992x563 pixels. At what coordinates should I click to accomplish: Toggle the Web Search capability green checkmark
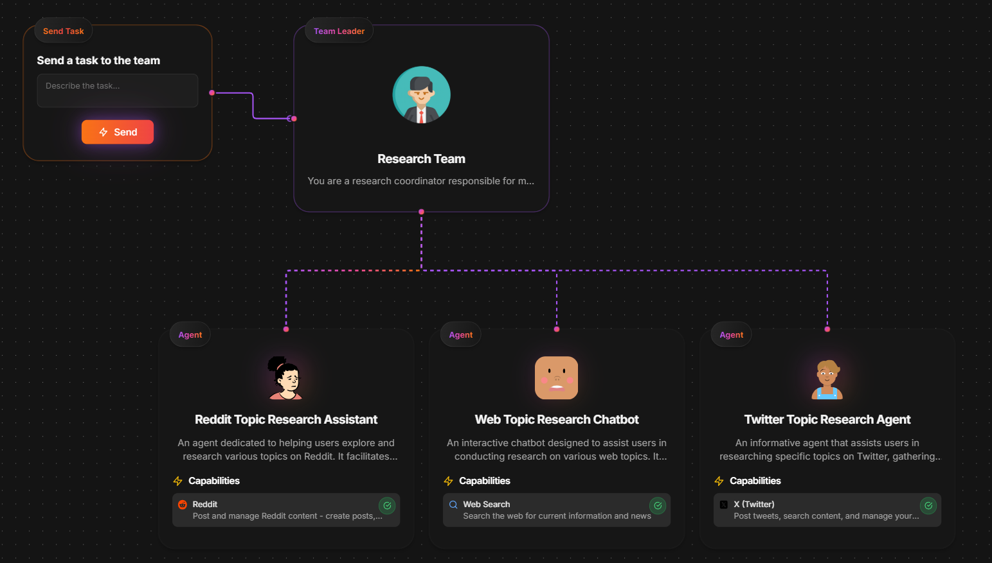click(x=658, y=506)
